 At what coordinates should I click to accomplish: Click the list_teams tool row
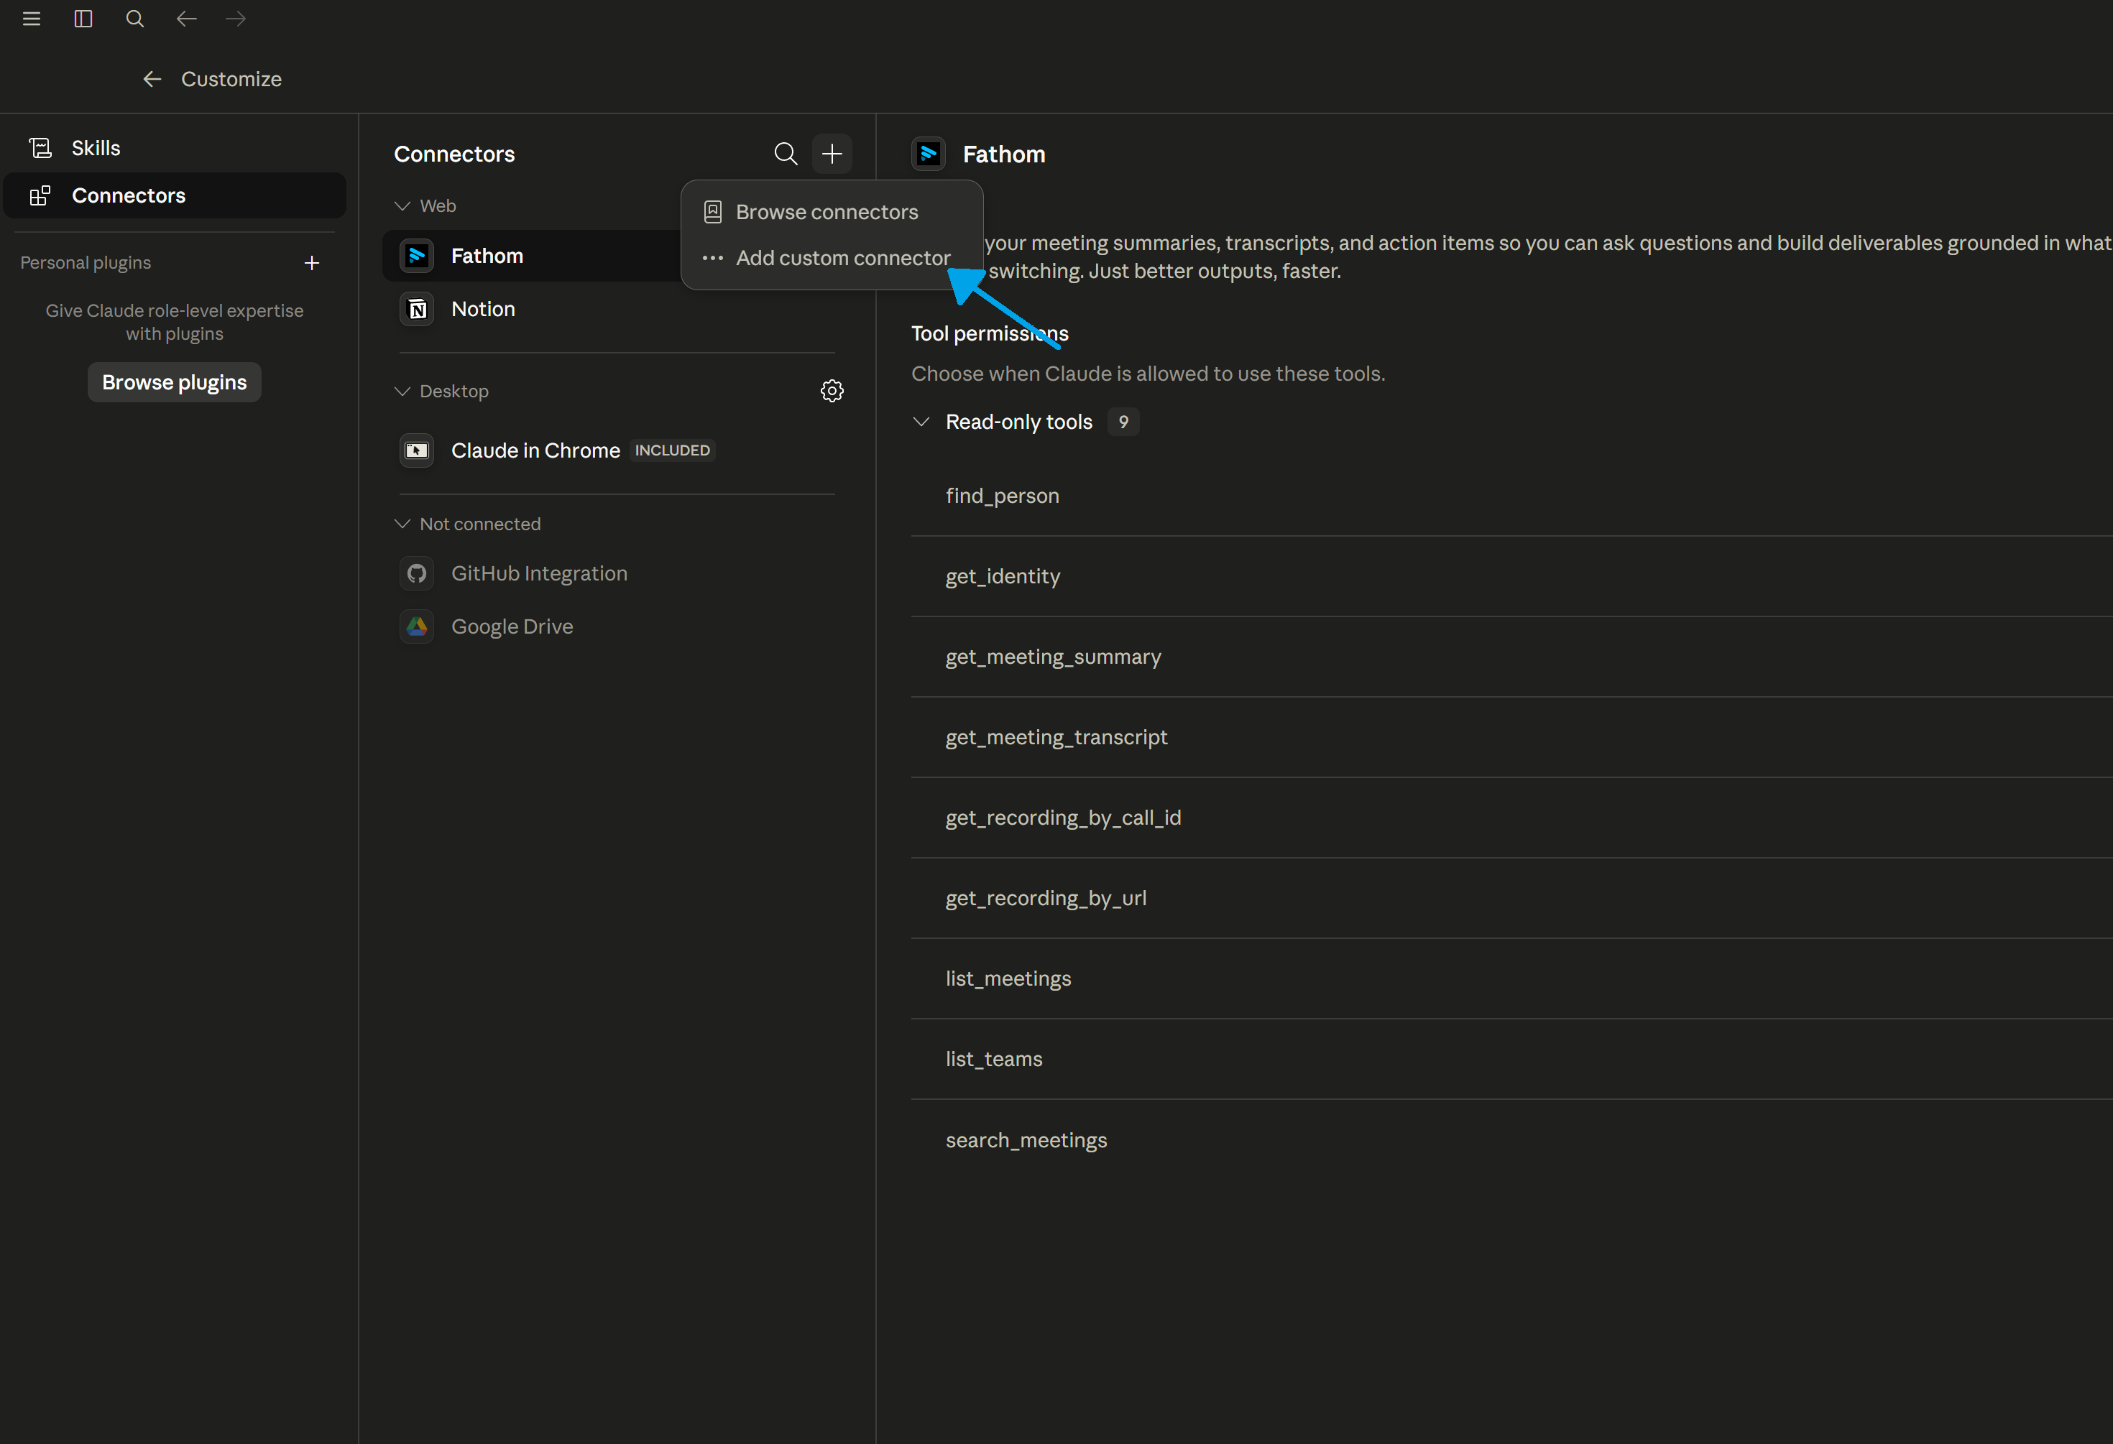[1511, 1059]
